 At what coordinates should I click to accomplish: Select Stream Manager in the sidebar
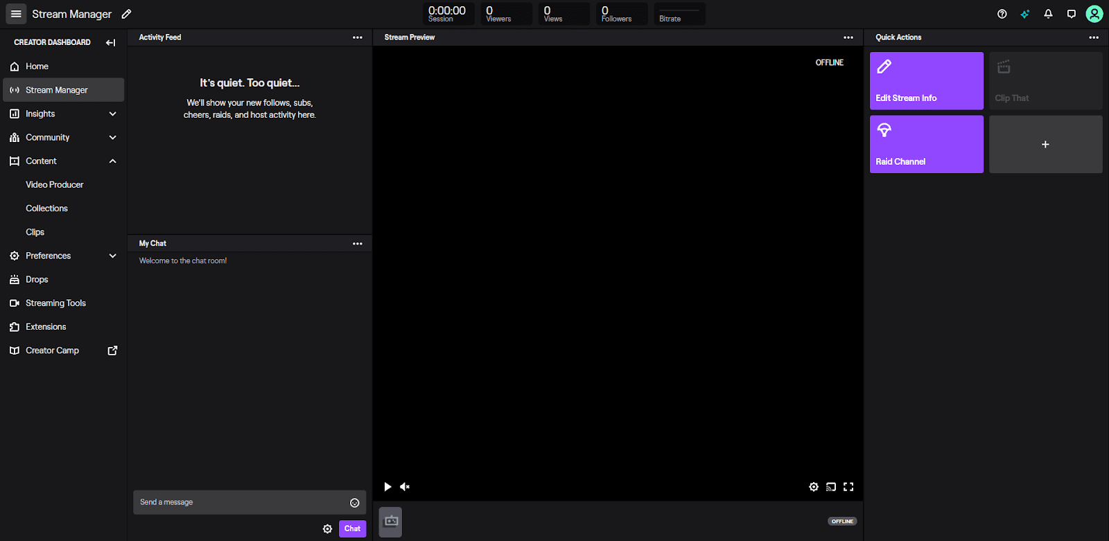coord(63,90)
